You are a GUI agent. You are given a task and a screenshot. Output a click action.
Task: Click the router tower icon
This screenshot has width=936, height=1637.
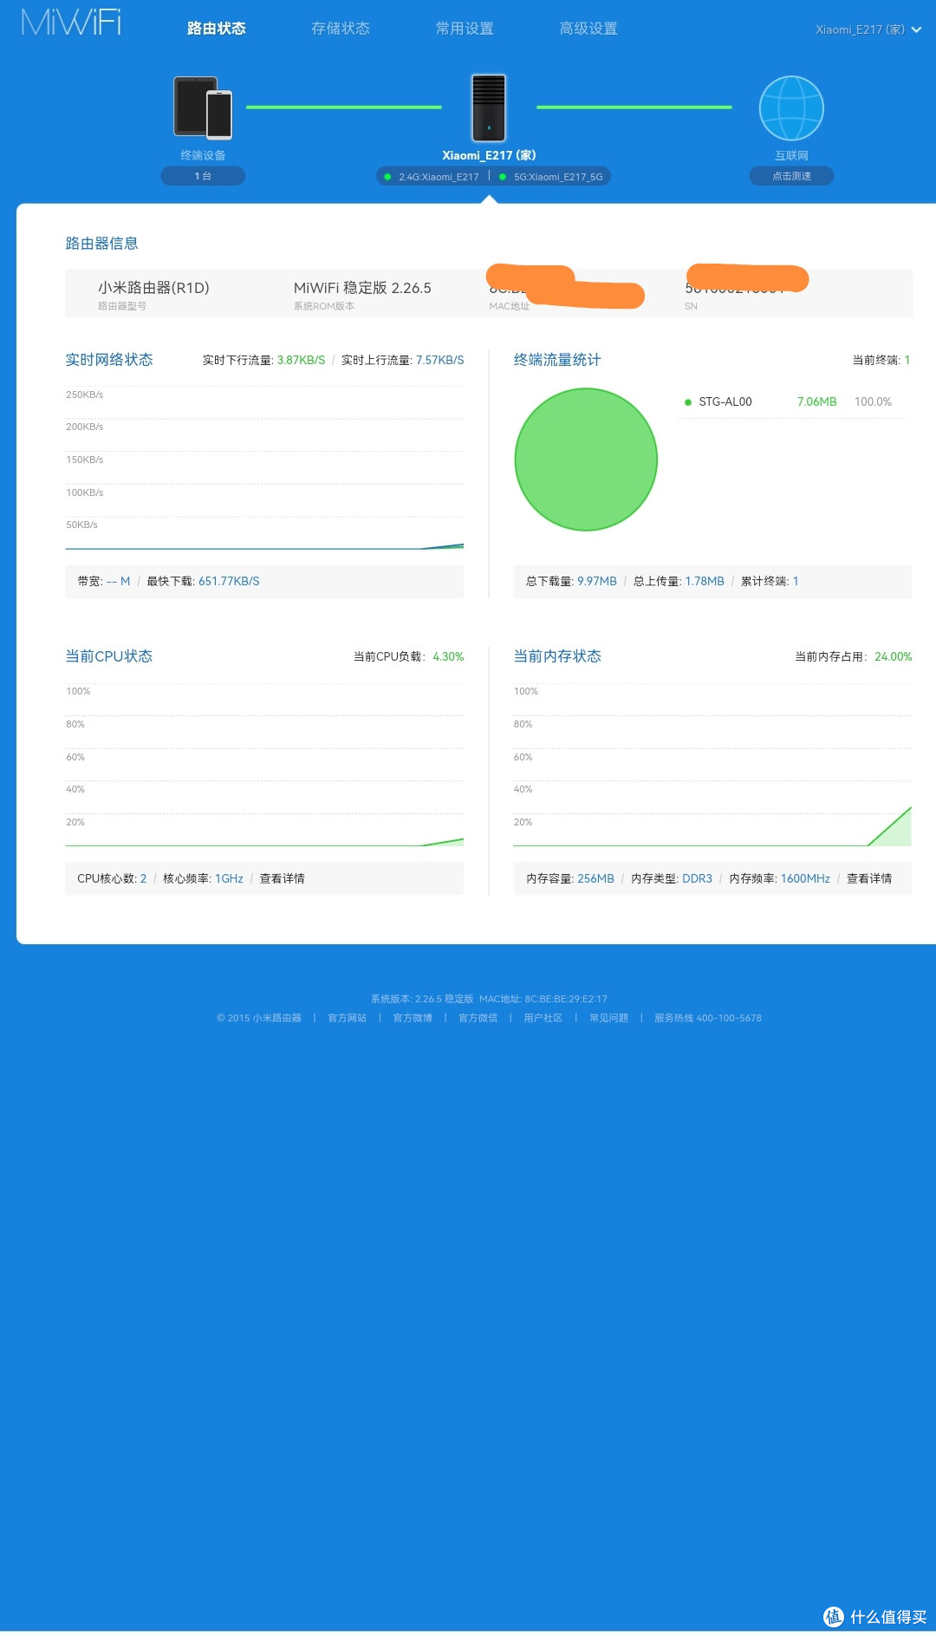coord(489,108)
